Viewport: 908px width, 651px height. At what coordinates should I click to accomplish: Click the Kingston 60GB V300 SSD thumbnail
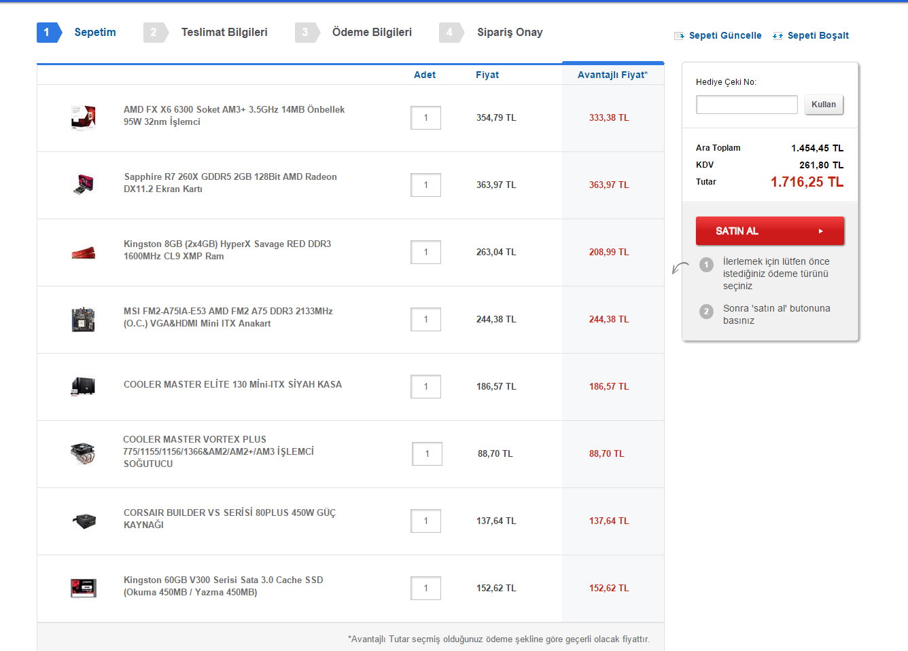click(84, 588)
